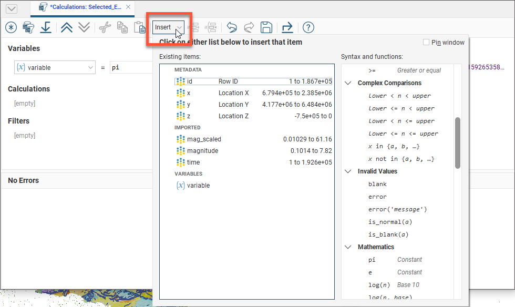The height and width of the screenshot is (307, 515).
Task: Click the new item asterisk icon
Action: pos(11,27)
